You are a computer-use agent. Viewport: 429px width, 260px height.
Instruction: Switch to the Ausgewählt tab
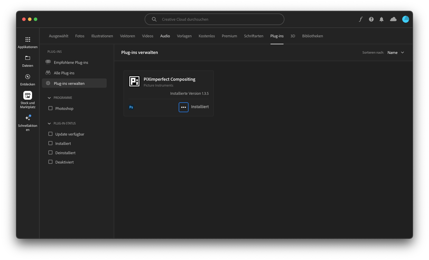coord(59,36)
